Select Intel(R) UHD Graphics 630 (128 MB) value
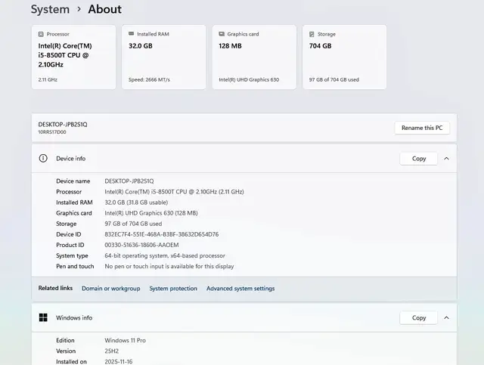Viewport: 484px width, 365px height. click(151, 213)
